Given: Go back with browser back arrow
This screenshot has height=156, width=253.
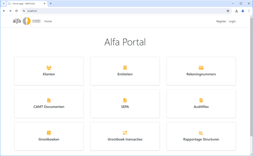Looking at the screenshot, I should [4, 11].
